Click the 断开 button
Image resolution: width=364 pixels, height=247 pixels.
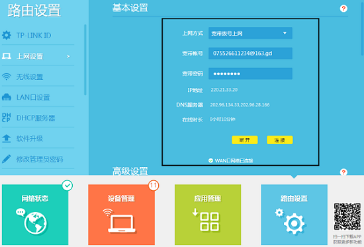point(245,140)
